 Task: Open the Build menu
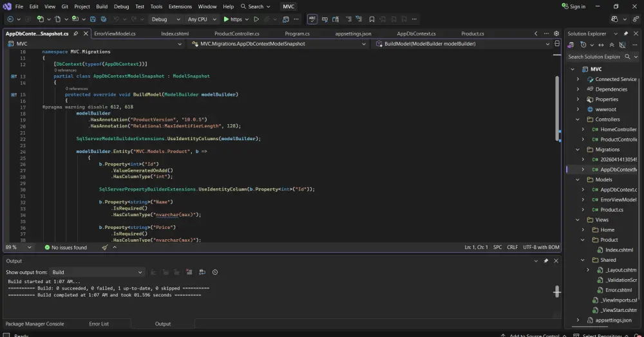click(102, 6)
